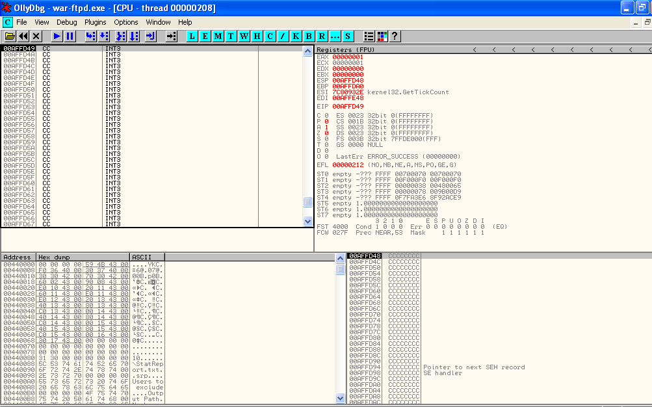This screenshot has height=407, width=652.
Task: Select dump row at address 00440000
Action: click(x=83, y=265)
